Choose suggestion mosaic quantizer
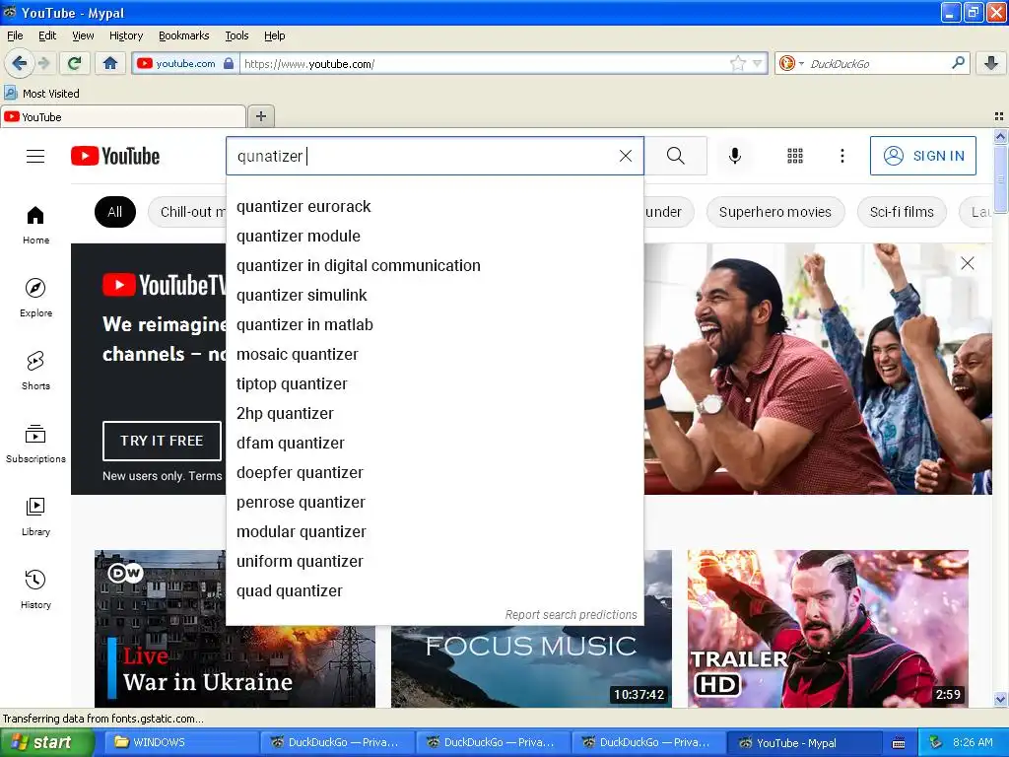Screen dimensions: 1009x757 435,355
